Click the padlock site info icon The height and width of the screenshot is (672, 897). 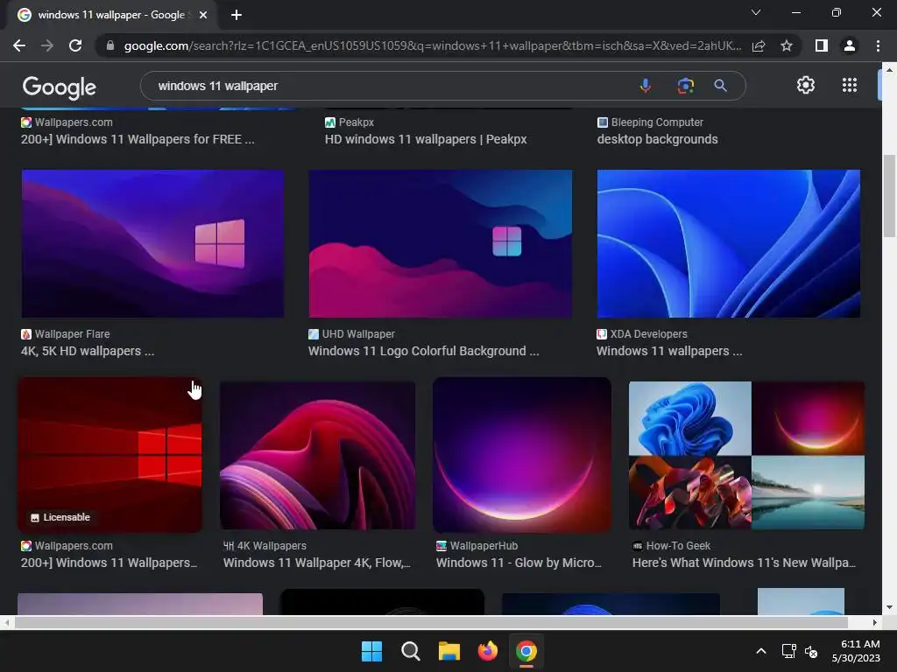(x=110, y=45)
